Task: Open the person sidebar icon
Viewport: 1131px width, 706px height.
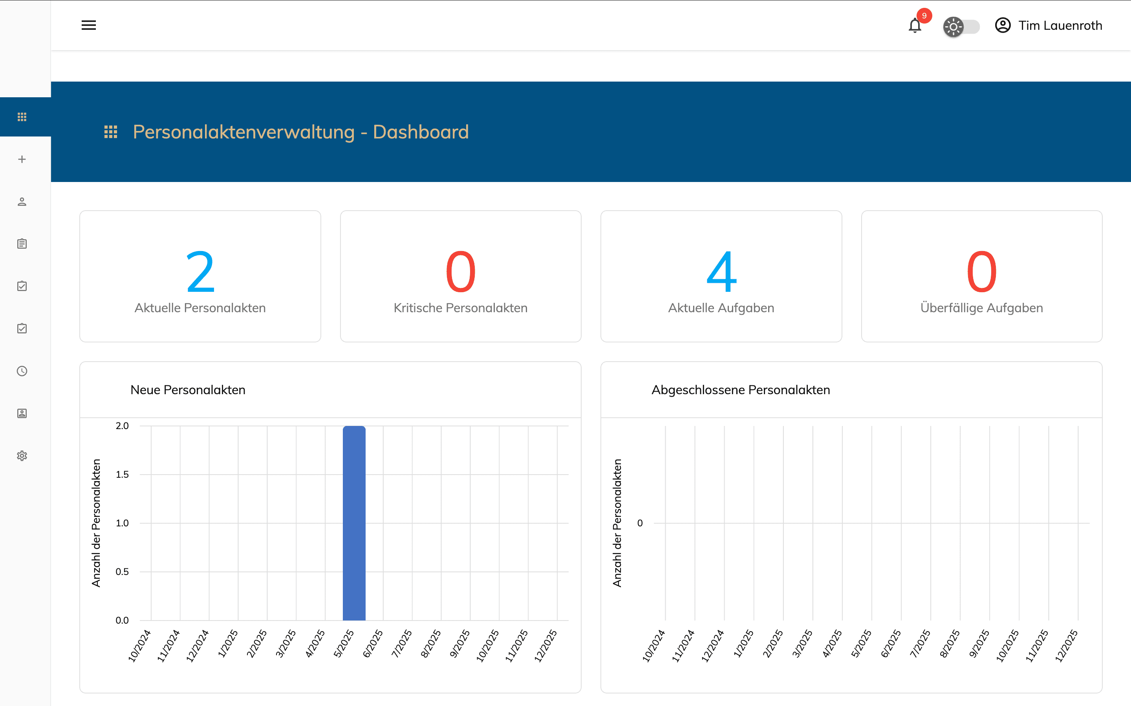Action: (x=22, y=202)
